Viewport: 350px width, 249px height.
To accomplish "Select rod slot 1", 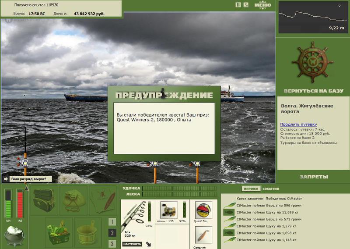I will (x=112, y=222).
